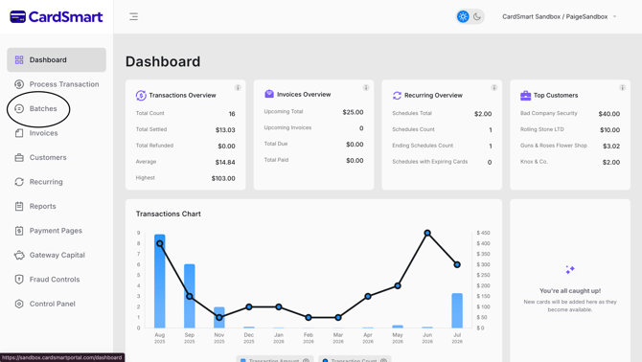Image resolution: width=642 pixels, height=362 pixels.
Task: Click the Batches sidebar icon
Action: pos(19,108)
